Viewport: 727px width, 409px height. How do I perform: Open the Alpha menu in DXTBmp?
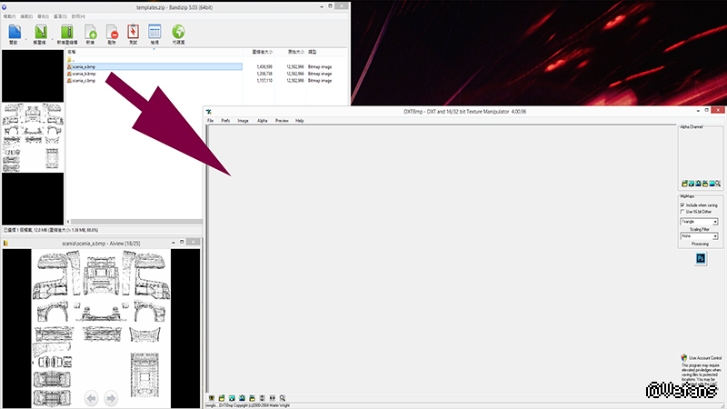click(262, 120)
